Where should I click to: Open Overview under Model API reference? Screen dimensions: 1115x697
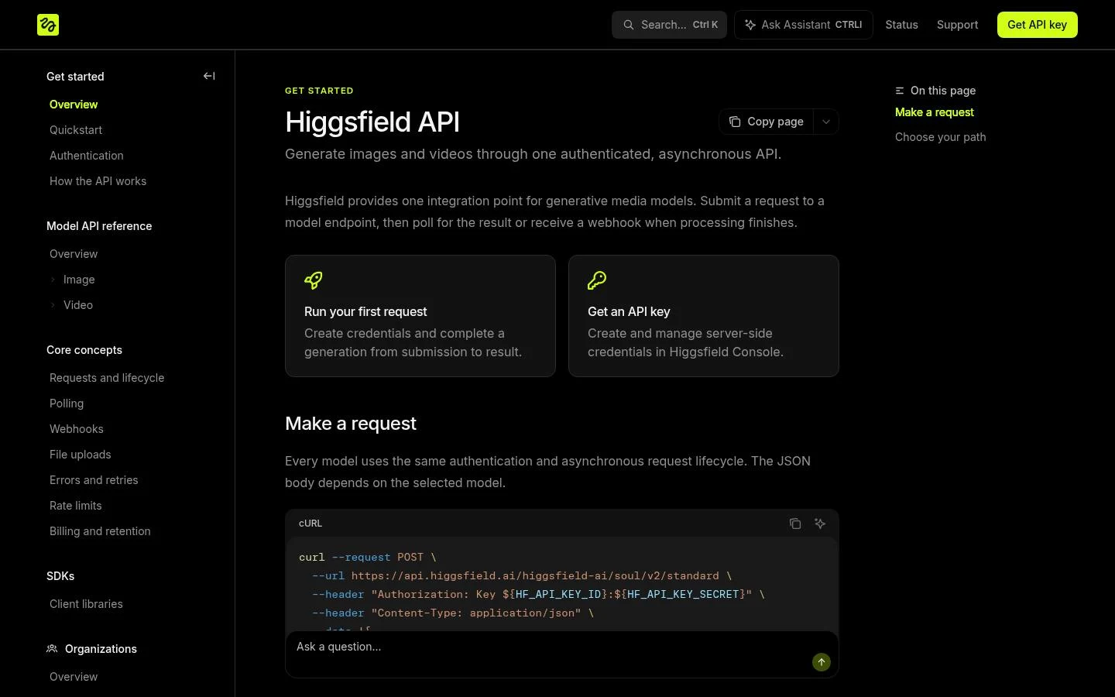(74, 254)
